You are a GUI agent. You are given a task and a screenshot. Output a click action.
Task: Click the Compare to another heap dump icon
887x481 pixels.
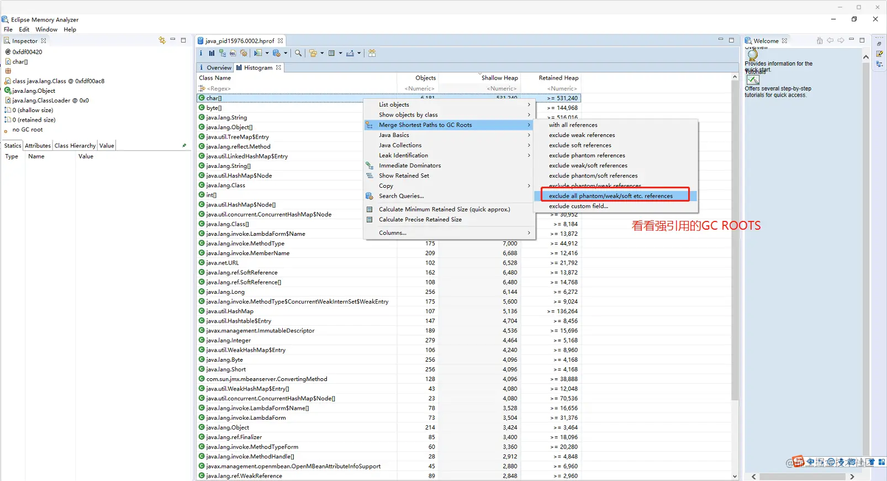[372, 53]
